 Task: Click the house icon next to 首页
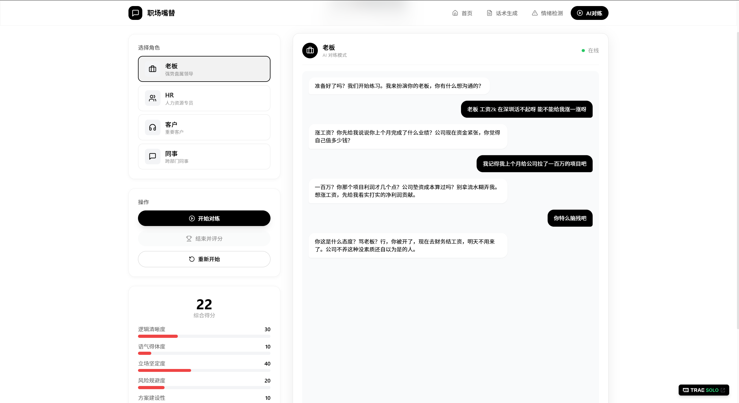455,13
